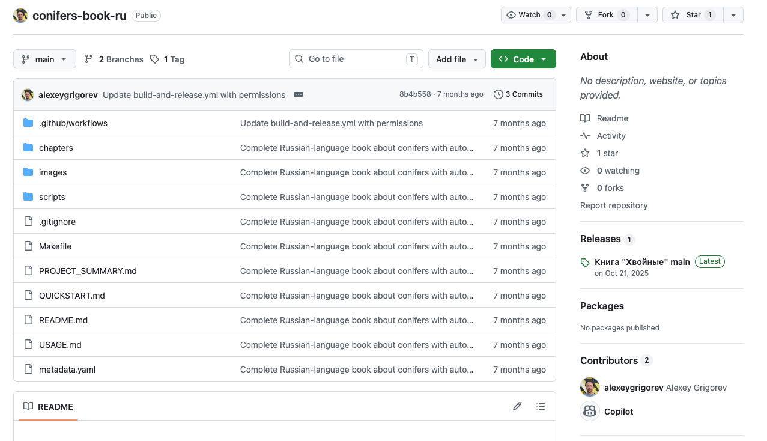View the 2 Branches link
The height and width of the screenshot is (441, 767).
(x=114, y=59)
